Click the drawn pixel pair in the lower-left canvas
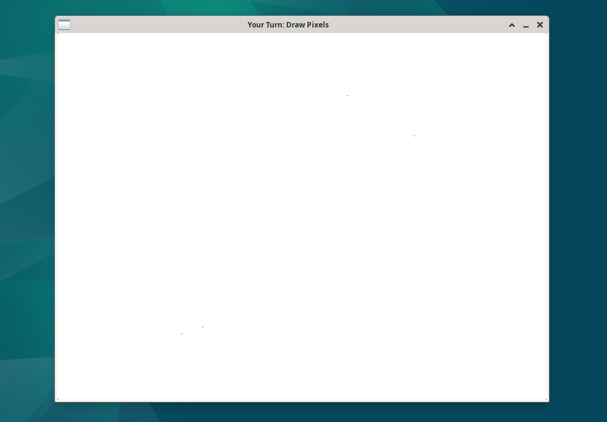Viewport: 607px width, 422px height. click(x=202, y=327)
